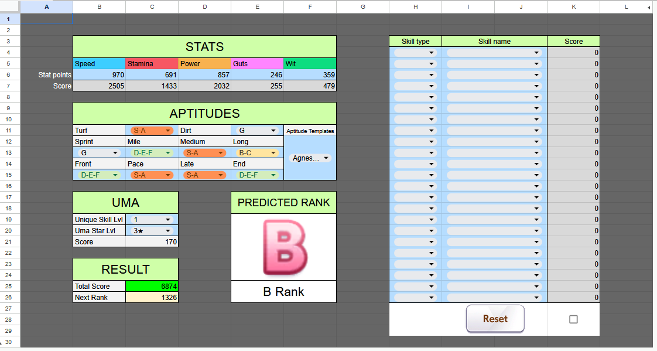Open the Dirt aptitude dropdown
The width and height of the screenshot is (657, 351).
257,131
